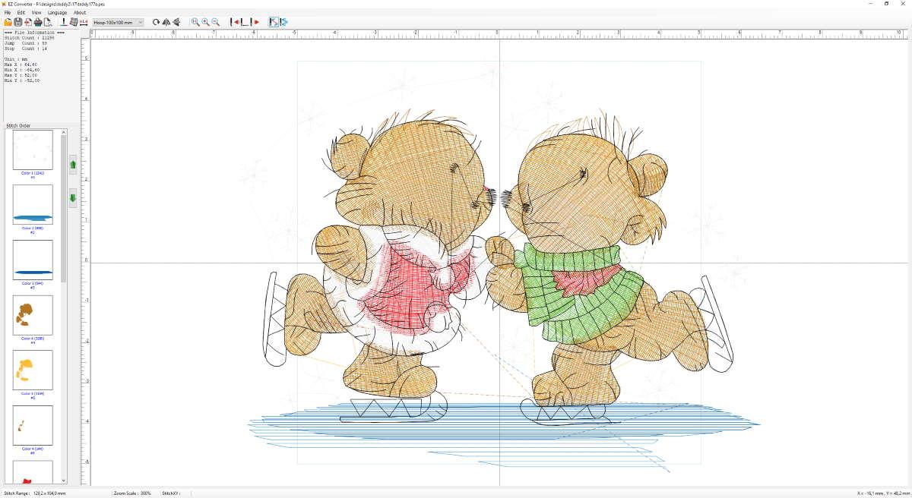Select Color 1 thumbnail in Stitch Order
The width and height of the screenshot is (912, 498).
[x=33, y=150]
